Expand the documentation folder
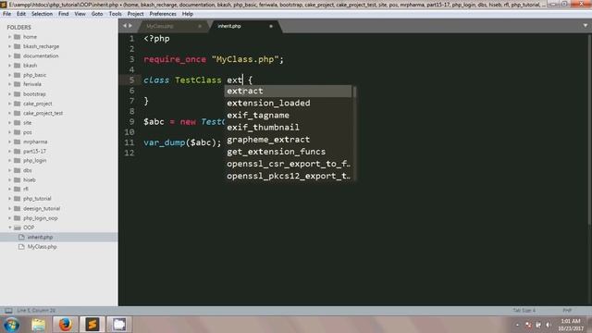592x333 pixels. [10, 55]
